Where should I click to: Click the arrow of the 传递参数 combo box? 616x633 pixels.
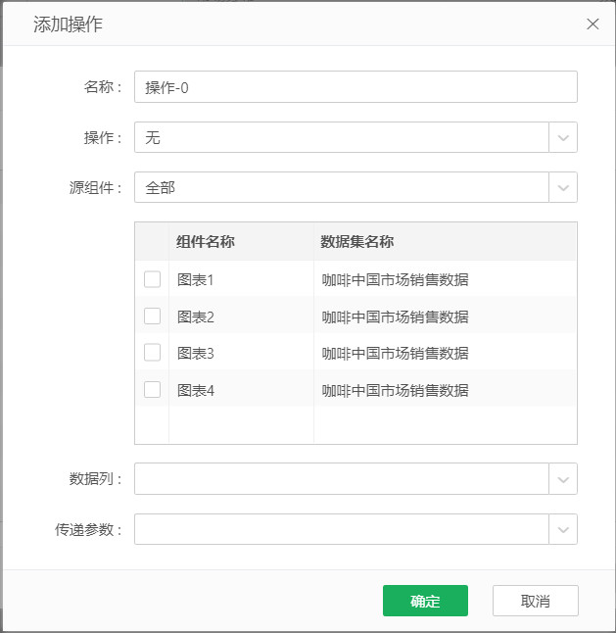coord(563,529)
